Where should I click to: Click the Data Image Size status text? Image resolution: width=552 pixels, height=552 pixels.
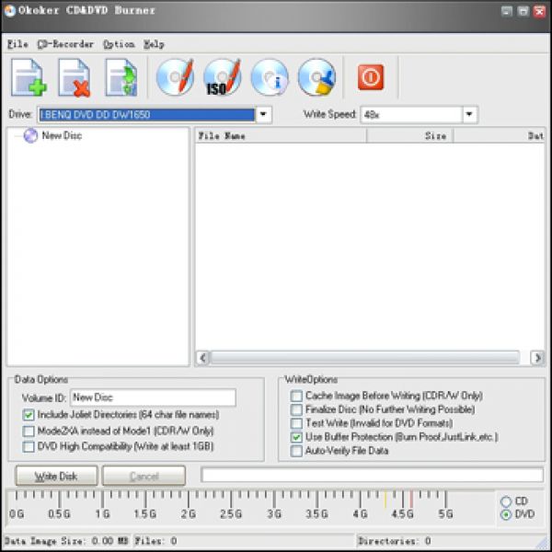tap(66, 541)
